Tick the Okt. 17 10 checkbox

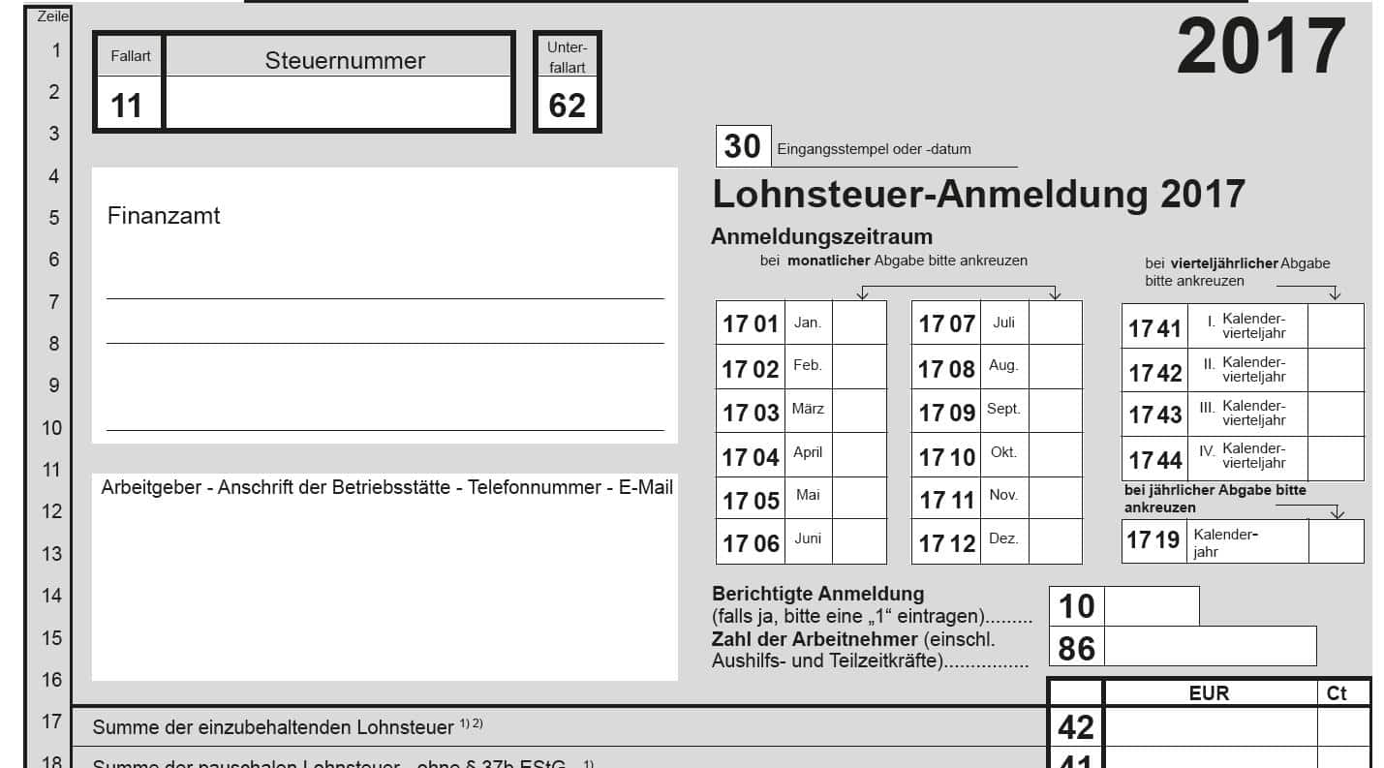click(1055, 454)
